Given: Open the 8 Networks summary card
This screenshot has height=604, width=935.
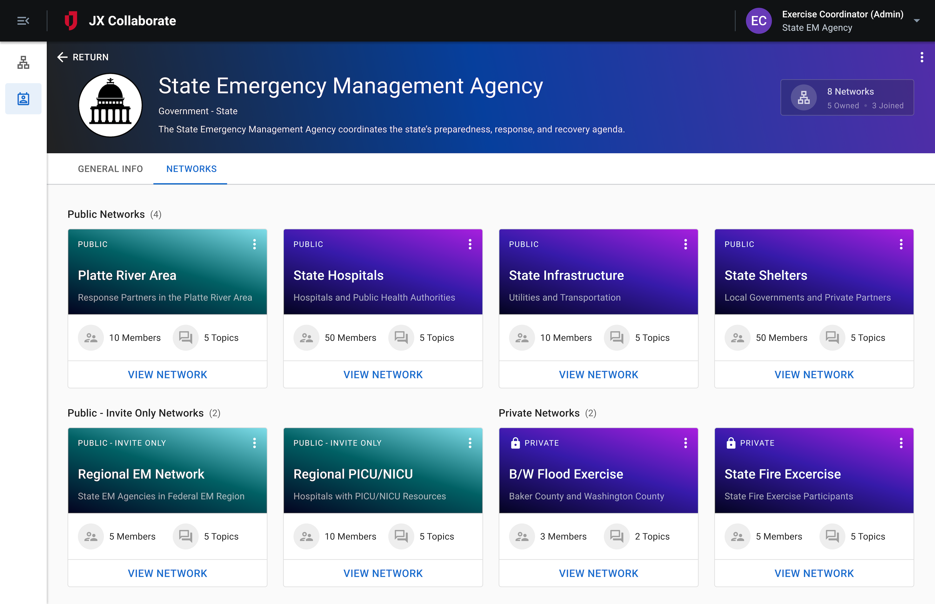Looking at the screenshot, I should [x=847, y=98].
